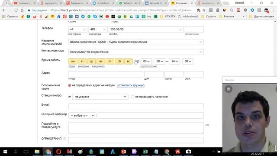Viewport: 277px width, 156px height.
Task: Clear contact person field with X
Action: coord(200,52)
